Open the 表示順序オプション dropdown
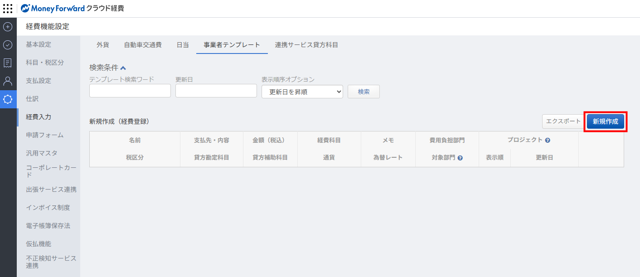640x277 pixels. coord(302,92)
